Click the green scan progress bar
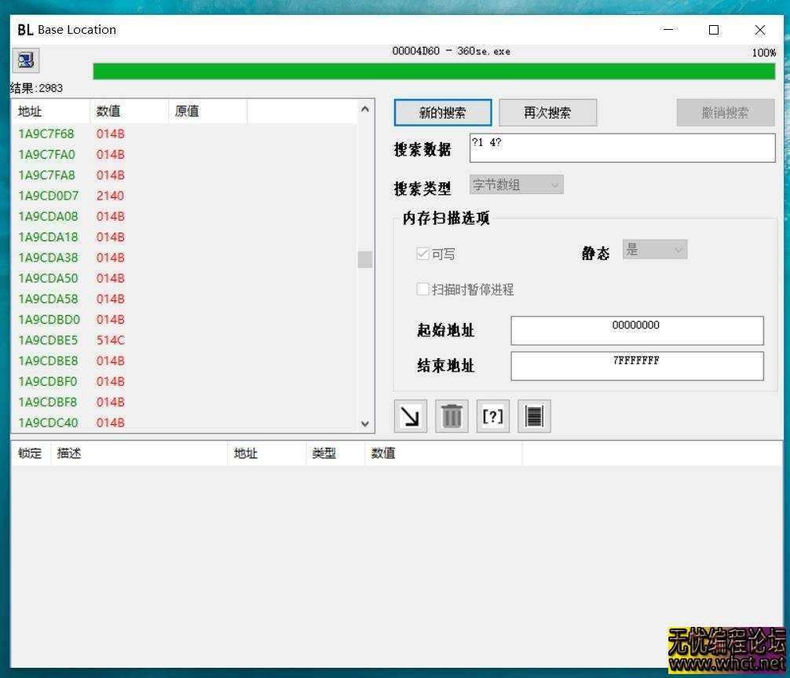Viewport: 790px width, 678px height. pos(433,71)
